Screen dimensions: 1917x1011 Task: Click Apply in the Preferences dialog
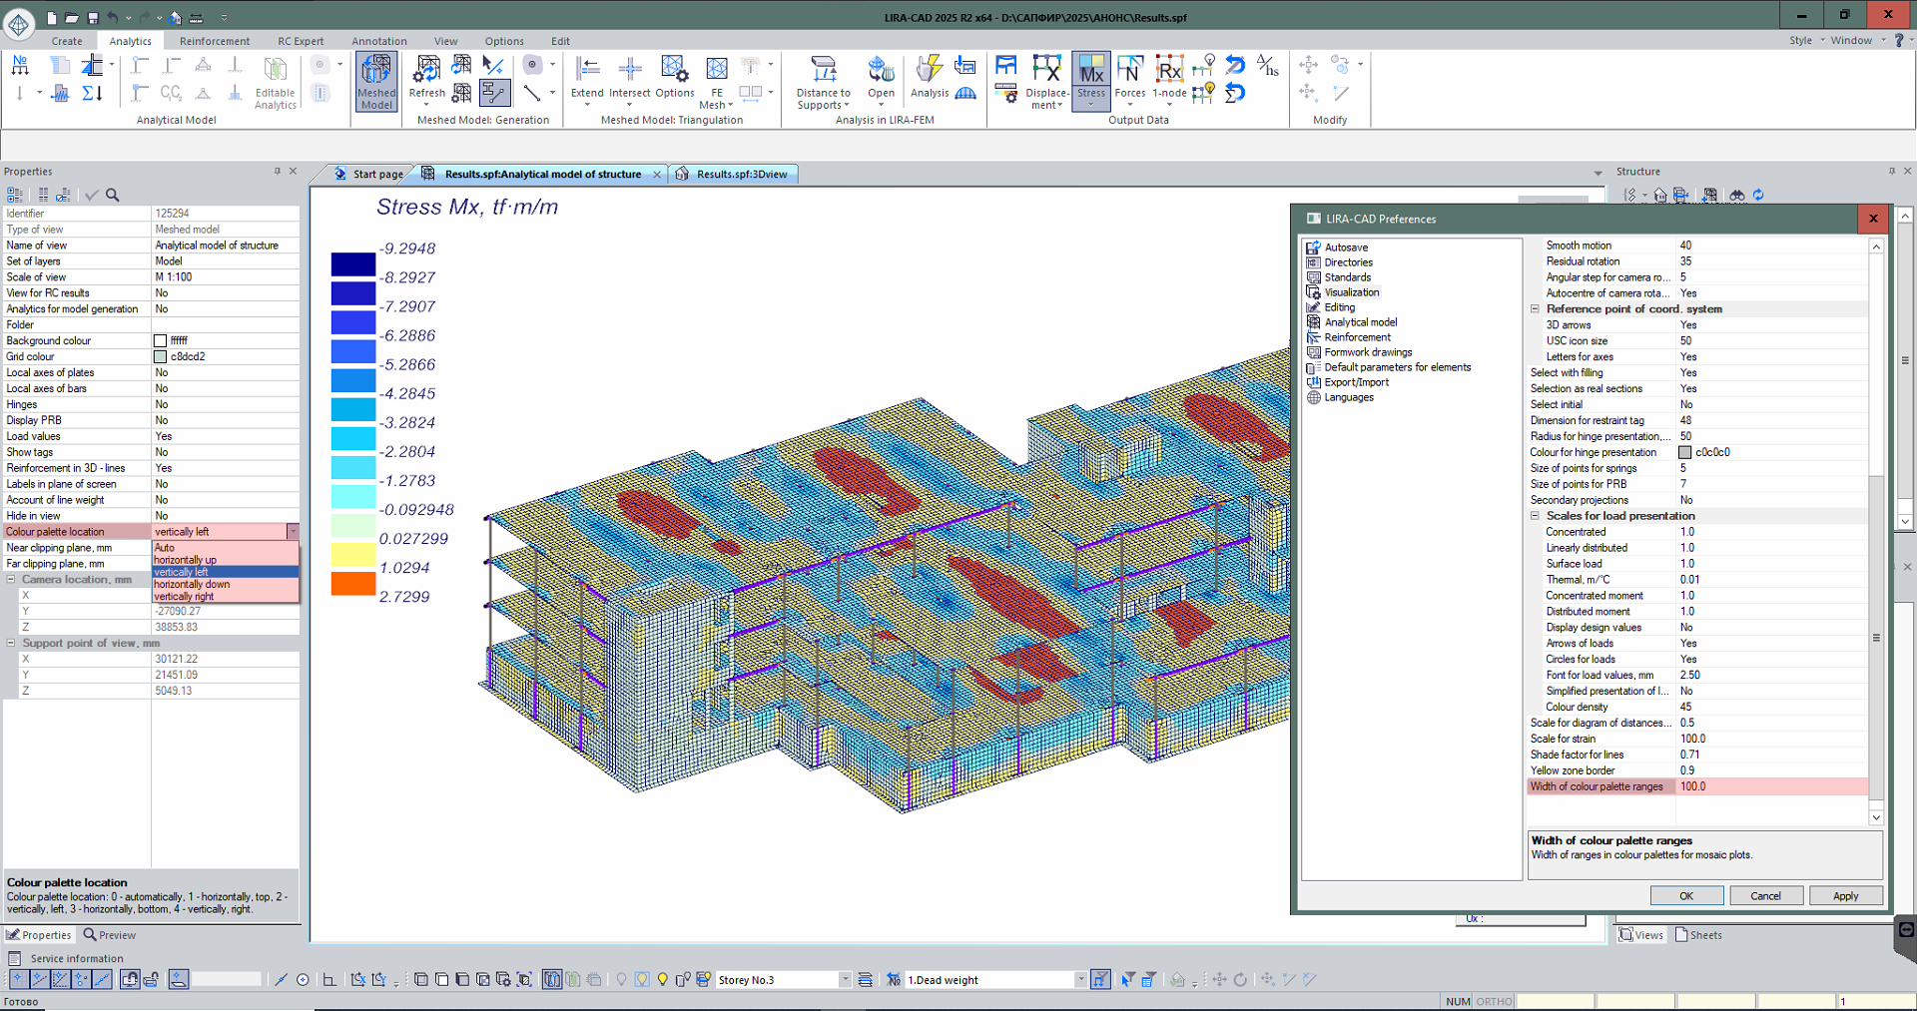tap(1845, 896)
